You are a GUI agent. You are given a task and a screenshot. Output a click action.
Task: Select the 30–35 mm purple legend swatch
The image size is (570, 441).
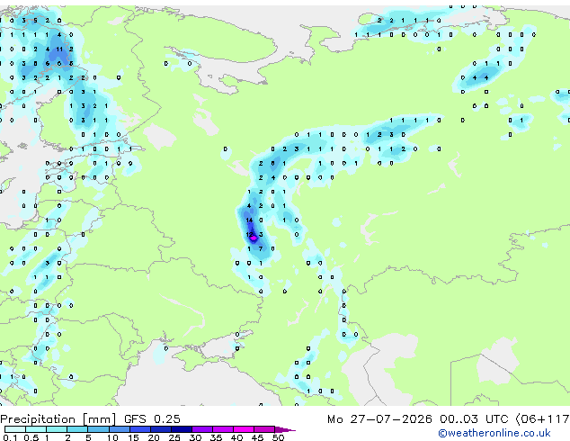(x=202, y=429)
